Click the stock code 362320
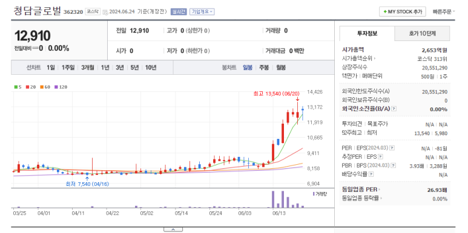Image resolution: width=468 pixels, height=233 pixels. 73,12
